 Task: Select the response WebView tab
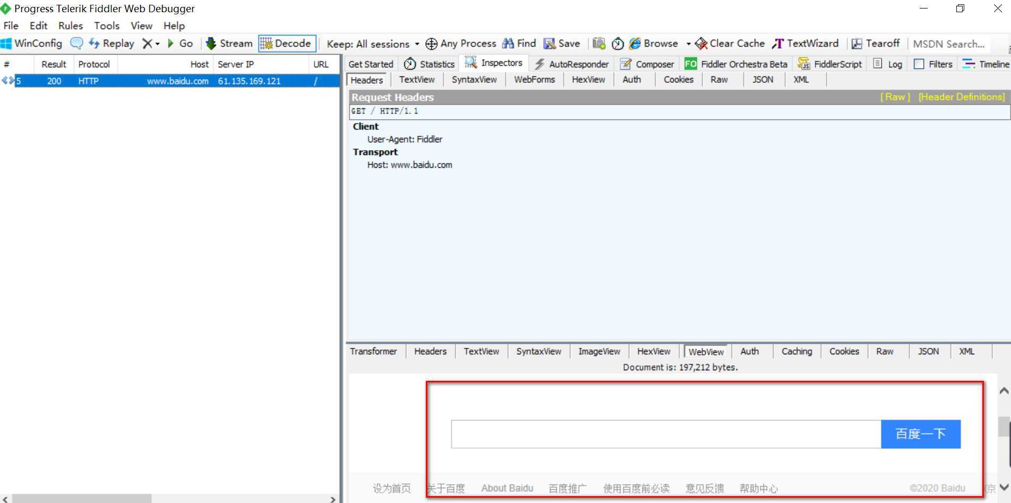(x=706, y=352)
